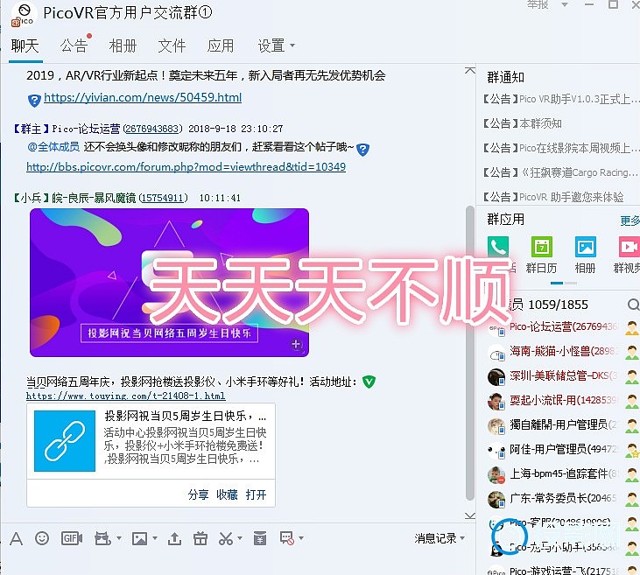Open notice PicoVR 助手邀您来体验
The height and width of the screenshot is (575, 640).
(x=552, y=197)
